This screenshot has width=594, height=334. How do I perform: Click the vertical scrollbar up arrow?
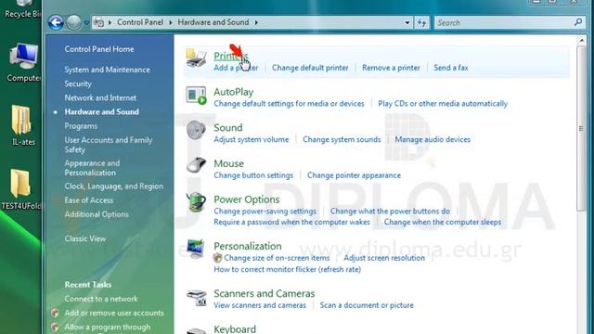[582, 41]
